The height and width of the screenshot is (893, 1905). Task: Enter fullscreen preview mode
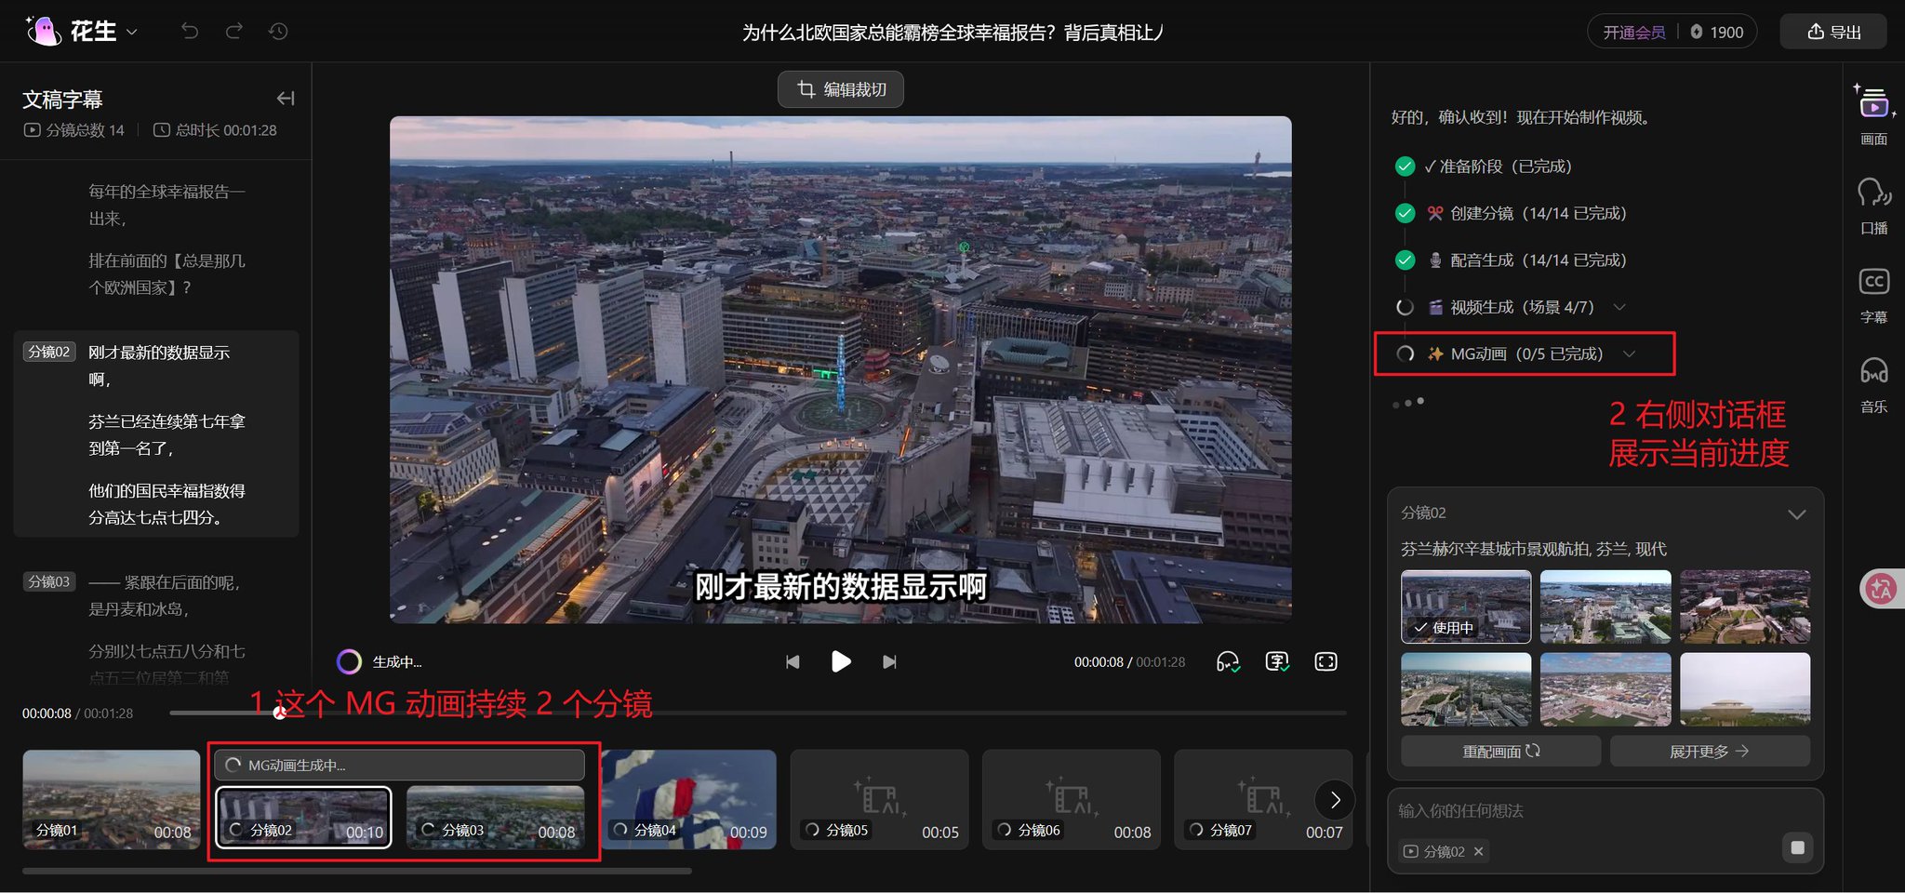click(1326, 661)
